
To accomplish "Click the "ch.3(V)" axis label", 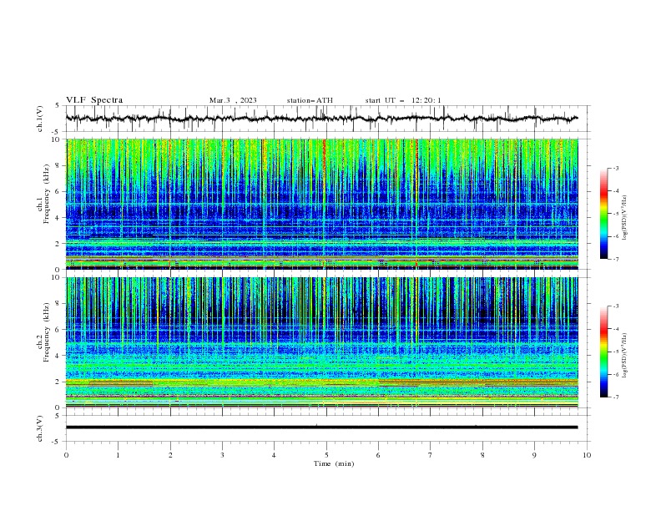I will click(40, 428).
